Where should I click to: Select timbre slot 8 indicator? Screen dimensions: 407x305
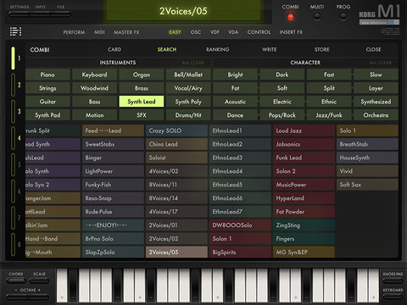click(x=13, y=245)
